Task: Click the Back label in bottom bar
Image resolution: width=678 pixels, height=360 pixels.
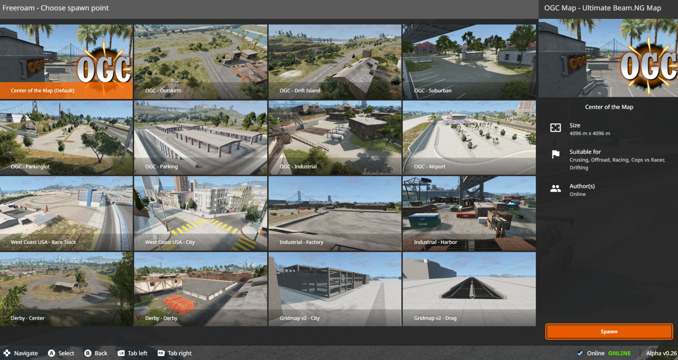Action: click(x=101, y=353)
